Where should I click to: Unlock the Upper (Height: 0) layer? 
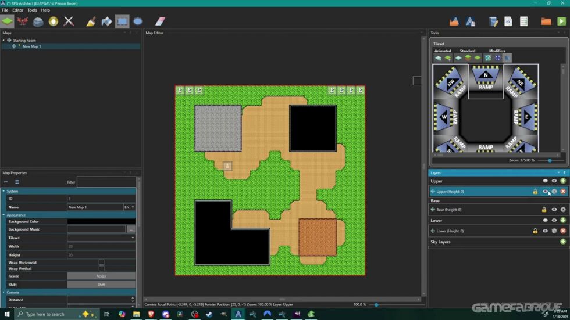(x=535, y=192)
